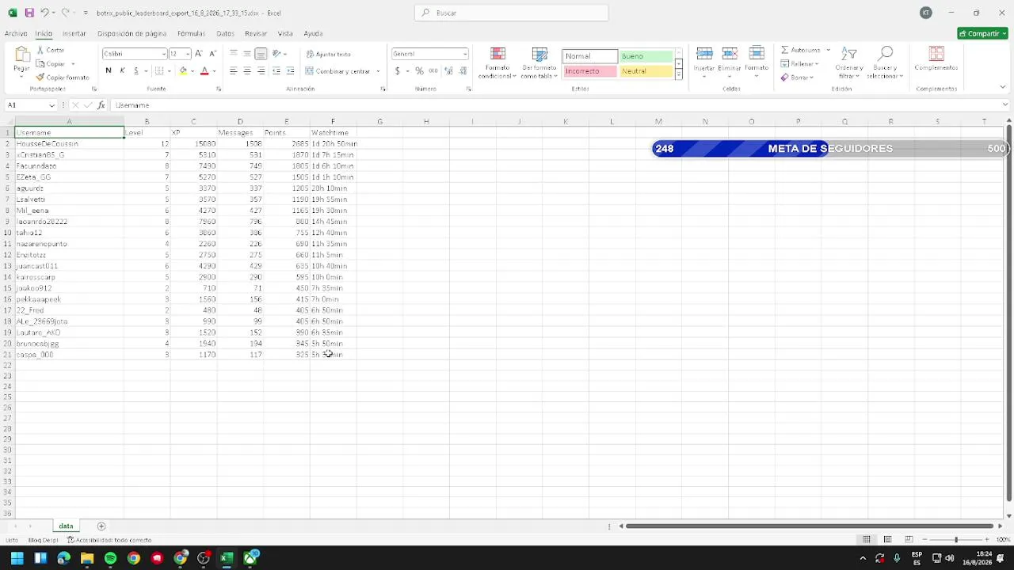The image size is (1014, 570).
Task: Toggle Cursiva (italic) K button
Action: [122, 71]
